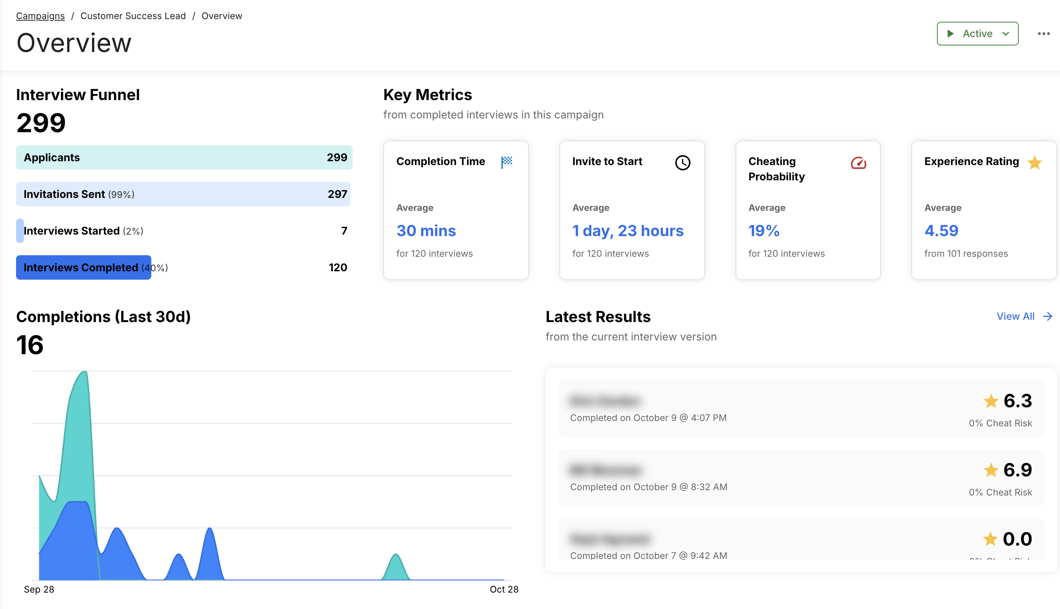Click the star beside the 6.3 score

(x=990, y=401)
